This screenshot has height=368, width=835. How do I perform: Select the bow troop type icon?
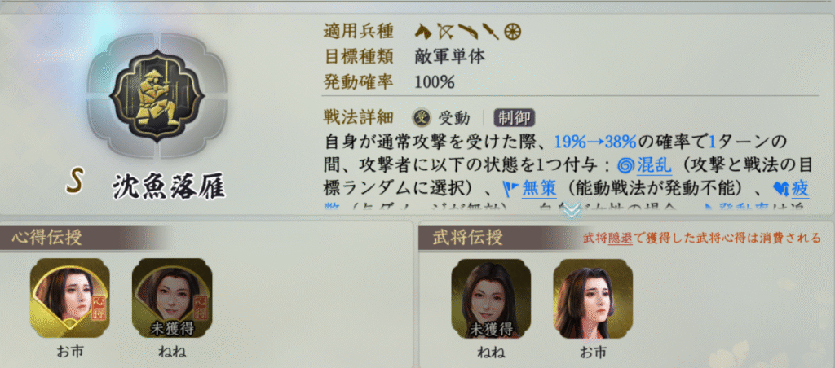(x=444, y=32)
